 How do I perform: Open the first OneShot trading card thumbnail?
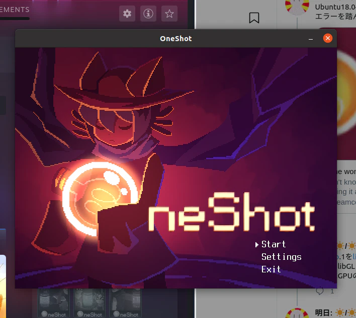tap(54, 303)
